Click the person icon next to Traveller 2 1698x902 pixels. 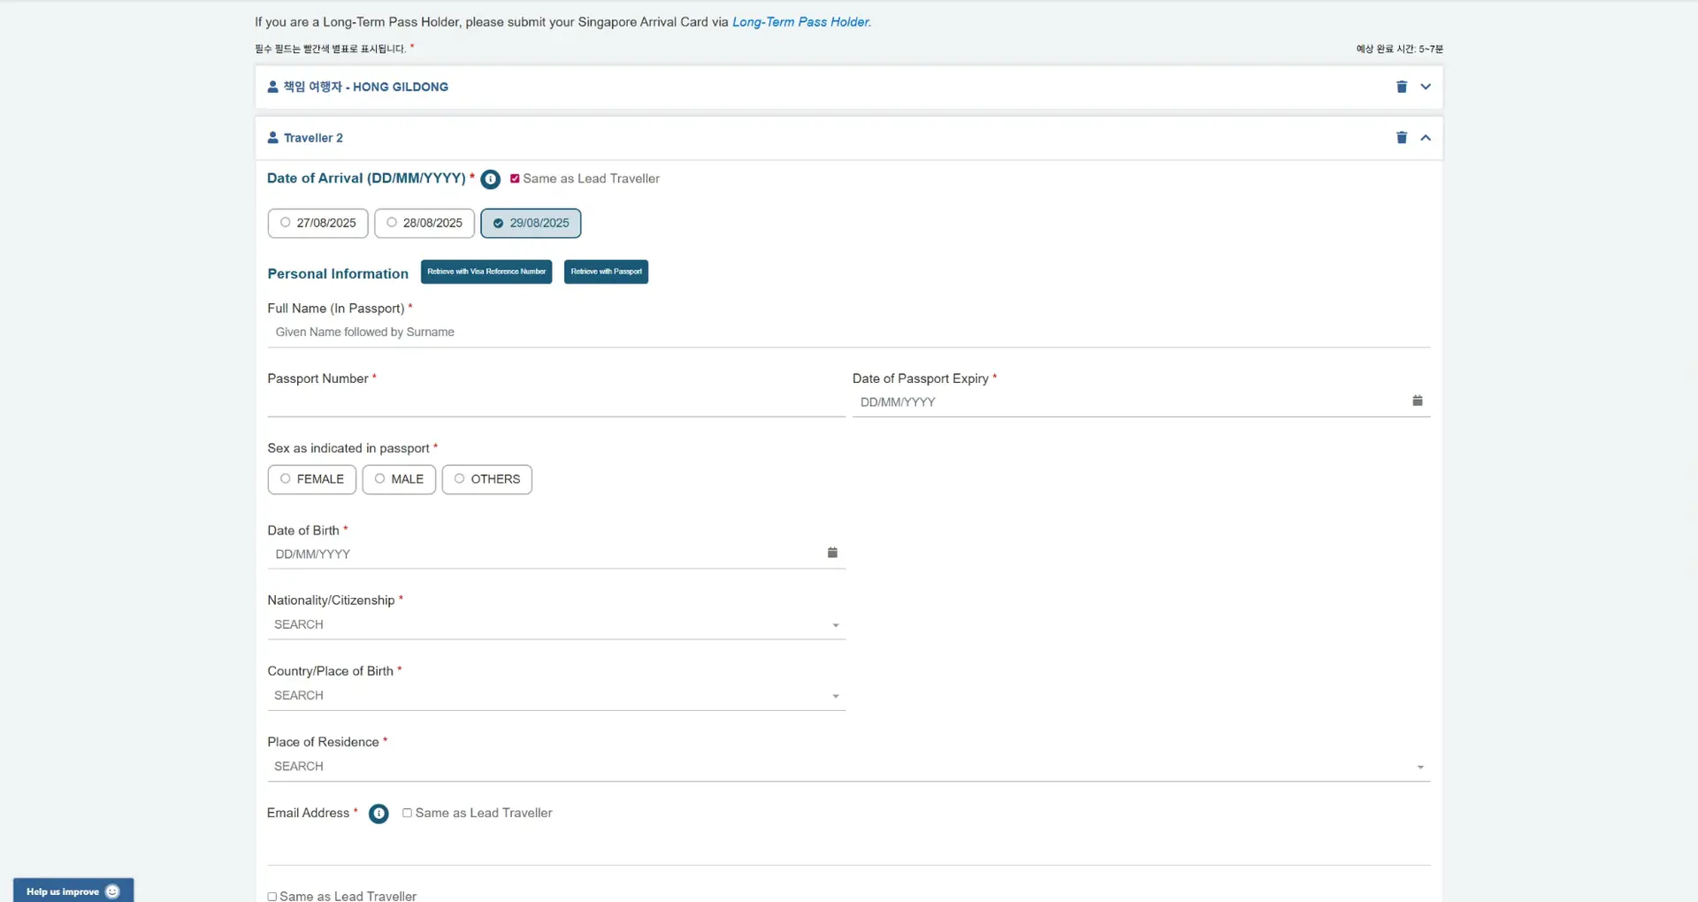point(273,138)
